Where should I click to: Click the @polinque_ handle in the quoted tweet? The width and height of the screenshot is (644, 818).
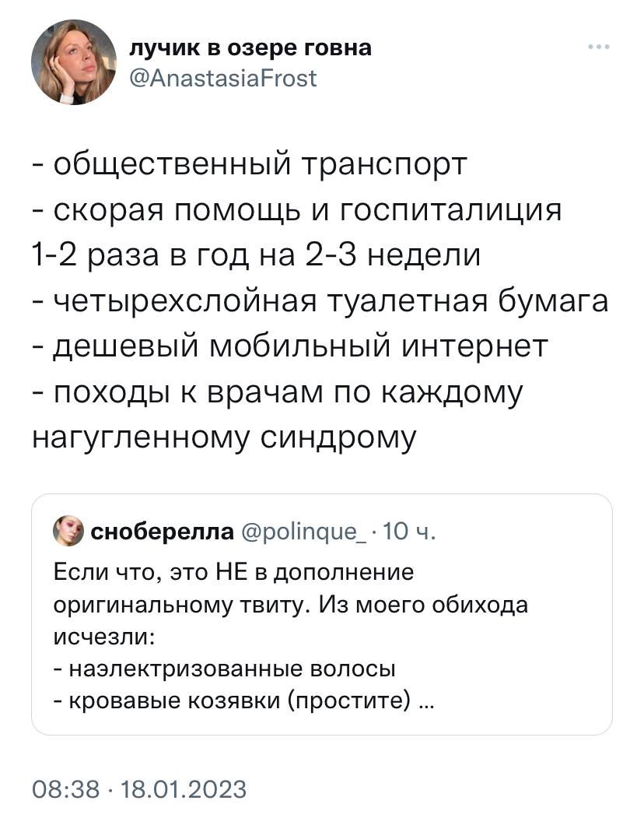(x=304, y=532)
